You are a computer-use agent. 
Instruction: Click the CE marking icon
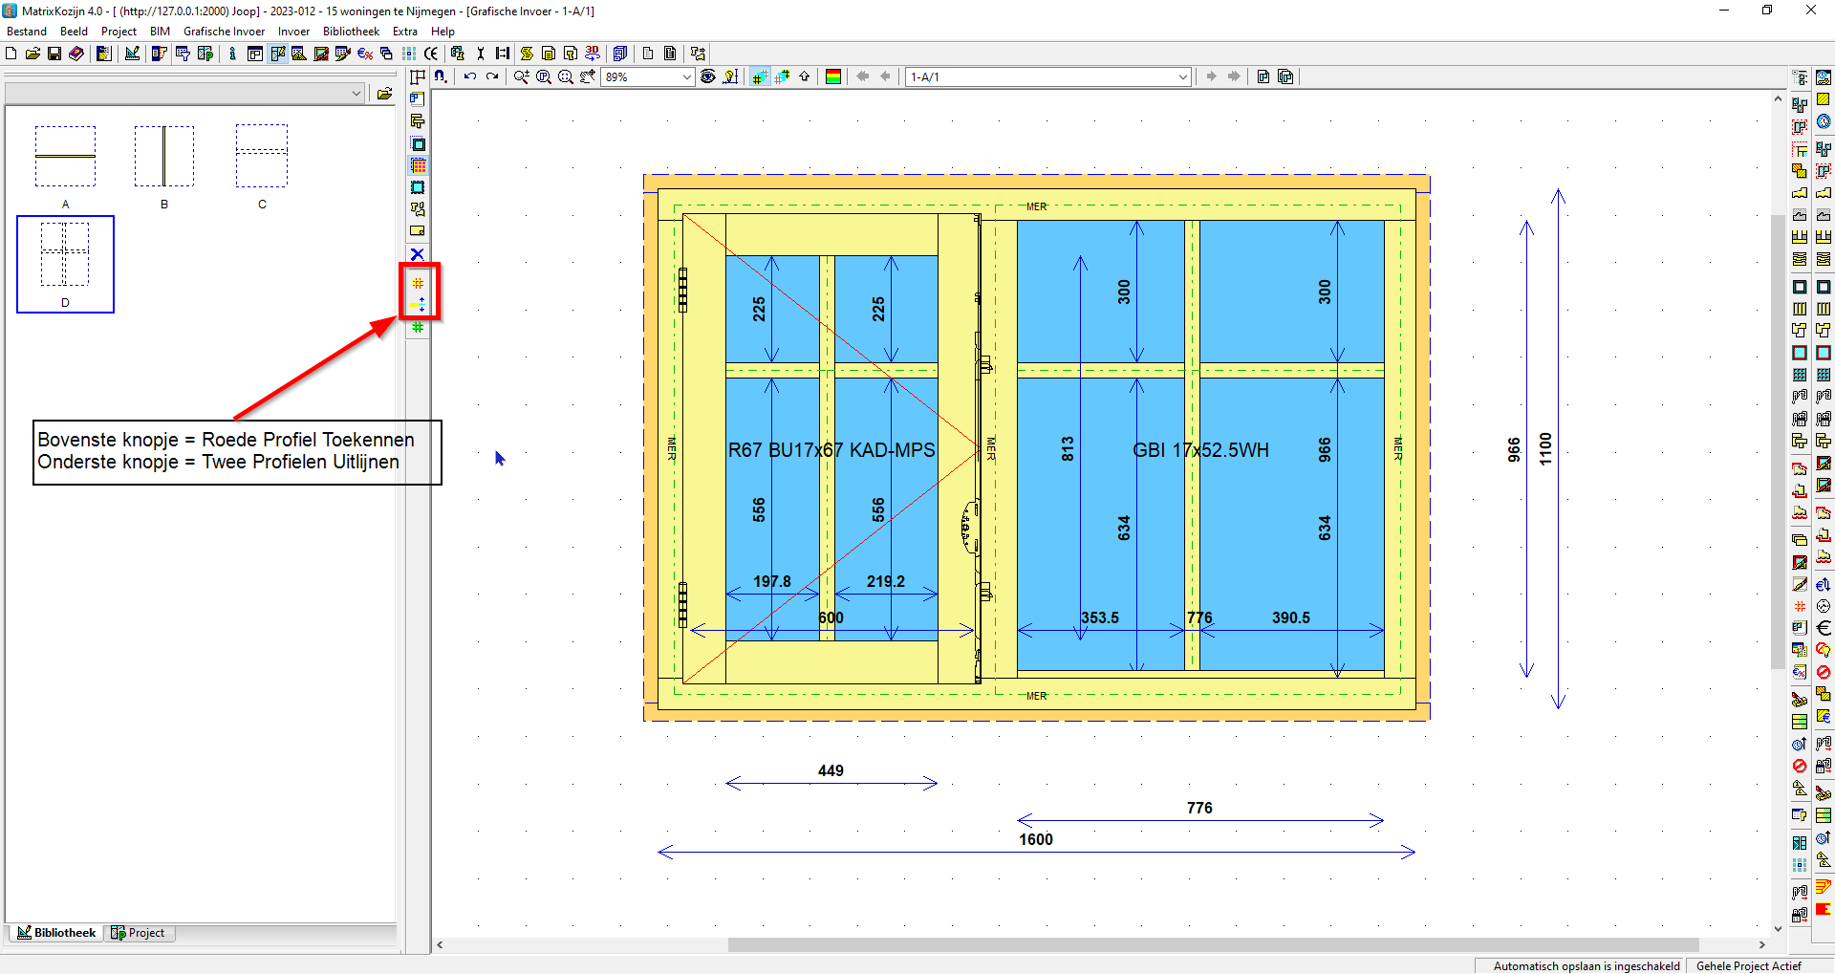430,54
